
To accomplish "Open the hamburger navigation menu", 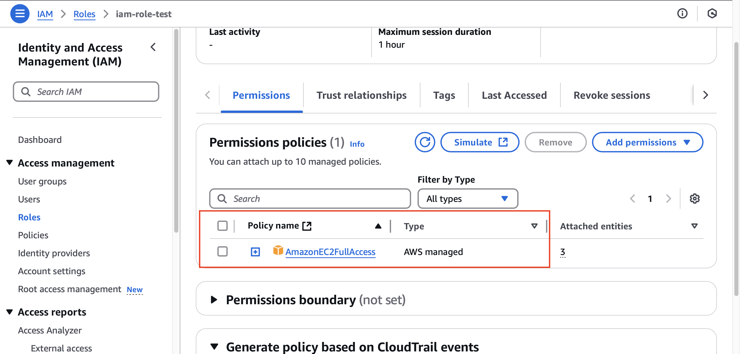I will coord(20,14).
